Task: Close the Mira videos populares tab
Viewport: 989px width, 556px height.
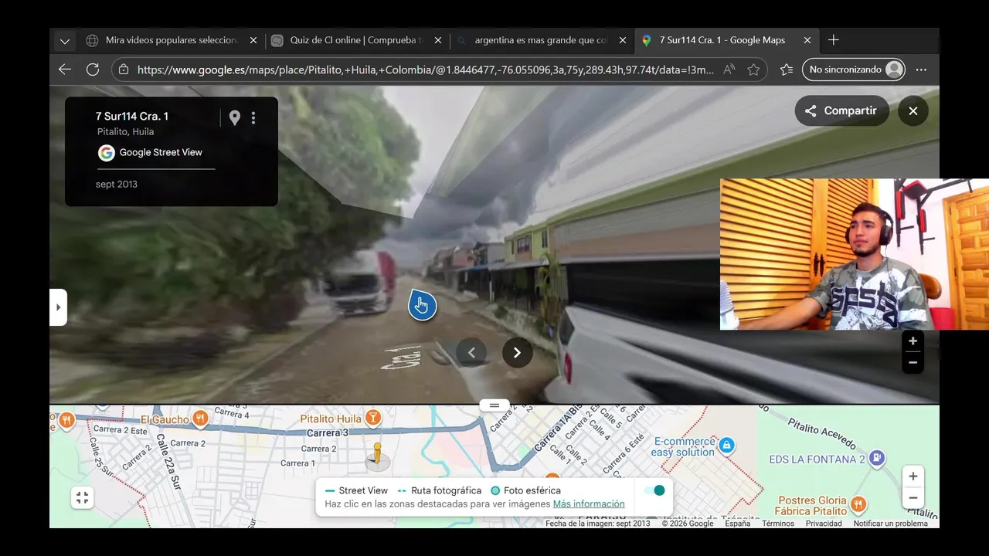Action: [x=253, y=40]
